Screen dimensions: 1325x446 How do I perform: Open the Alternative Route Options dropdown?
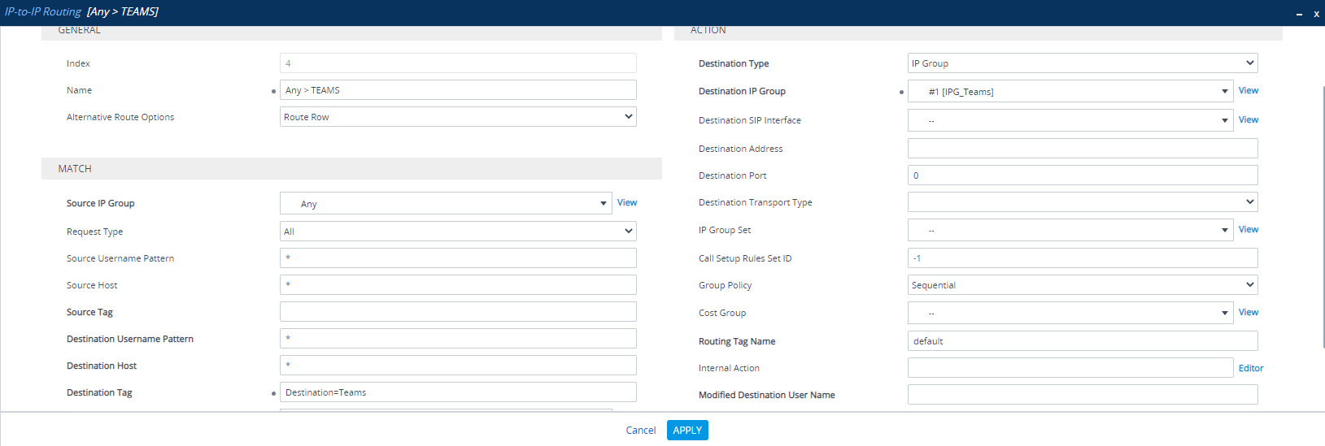pyautogui.click(x=457, y=117)
